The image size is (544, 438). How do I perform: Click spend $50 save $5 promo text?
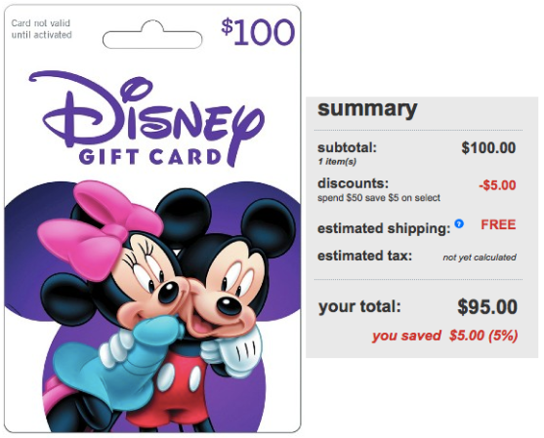[x=379, y=198]
